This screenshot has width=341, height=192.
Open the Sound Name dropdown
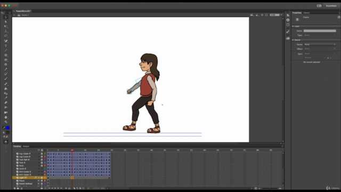320,44
